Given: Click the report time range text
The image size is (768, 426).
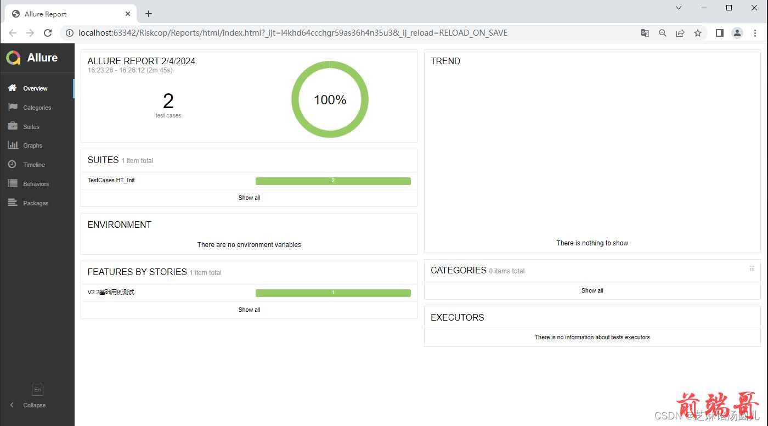Looking at the screenshot, I should click(x=130, y=70).
